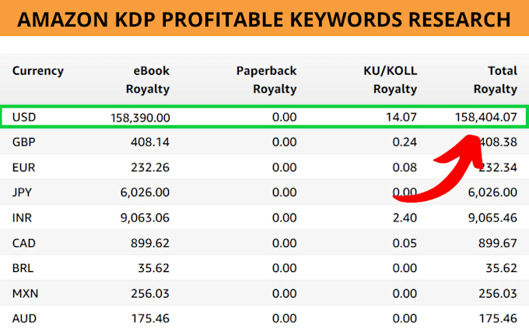The width and height of the screenshot is (529, 328).
Task: Click the eBook Royalty column header
Action: coord(148,80)
